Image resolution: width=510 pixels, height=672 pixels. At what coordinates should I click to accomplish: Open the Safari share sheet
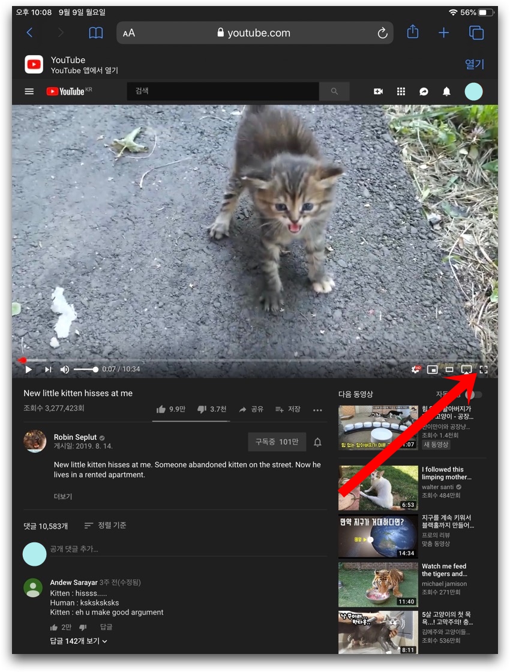coord(413,32)
